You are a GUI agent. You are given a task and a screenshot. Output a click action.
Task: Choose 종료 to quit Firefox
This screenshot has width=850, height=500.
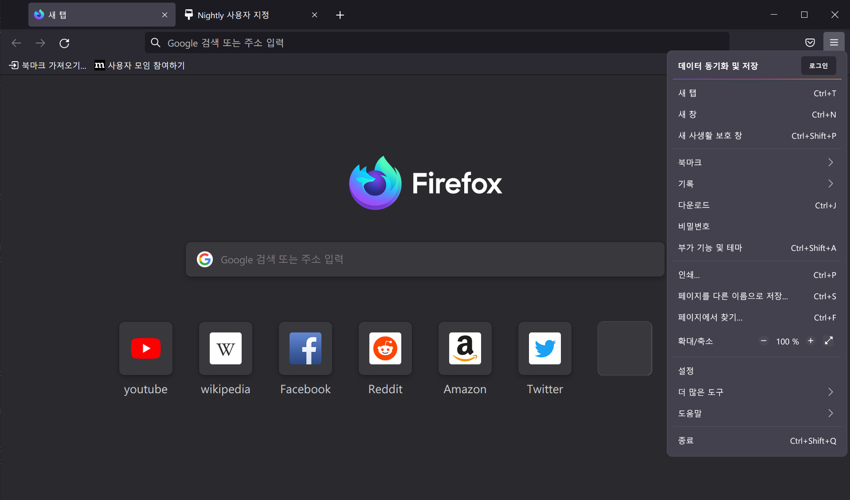pyautogui.click(x=757, y=441)
